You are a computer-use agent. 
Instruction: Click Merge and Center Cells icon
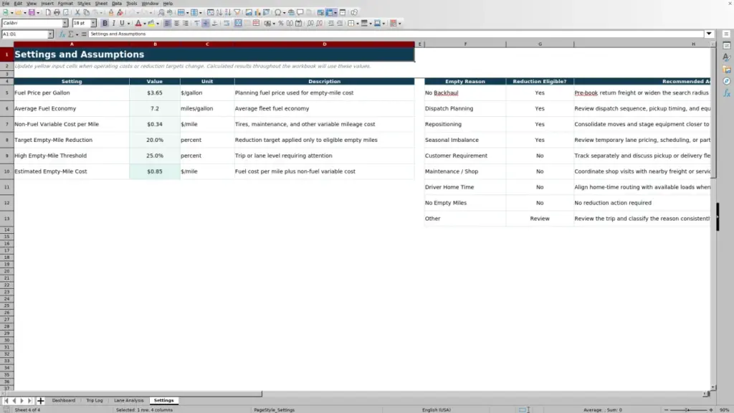click(238, 23)
